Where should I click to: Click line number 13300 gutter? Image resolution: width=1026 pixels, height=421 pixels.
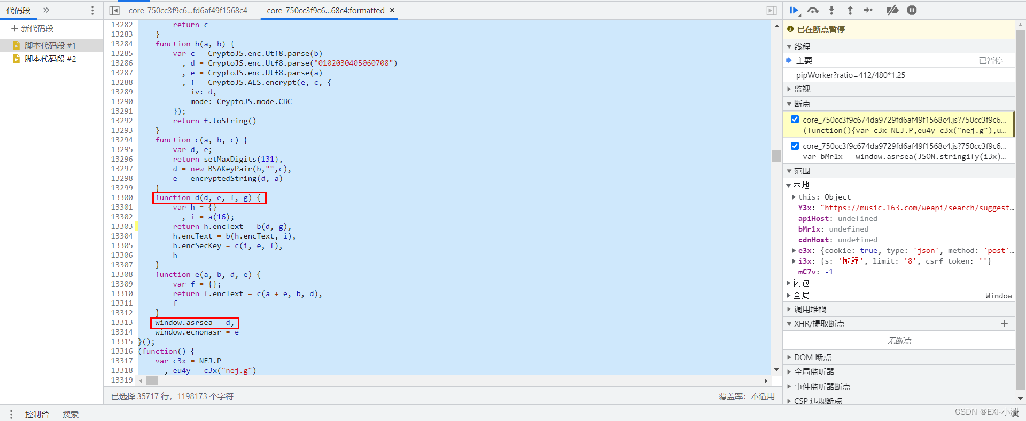click(121, 197)
